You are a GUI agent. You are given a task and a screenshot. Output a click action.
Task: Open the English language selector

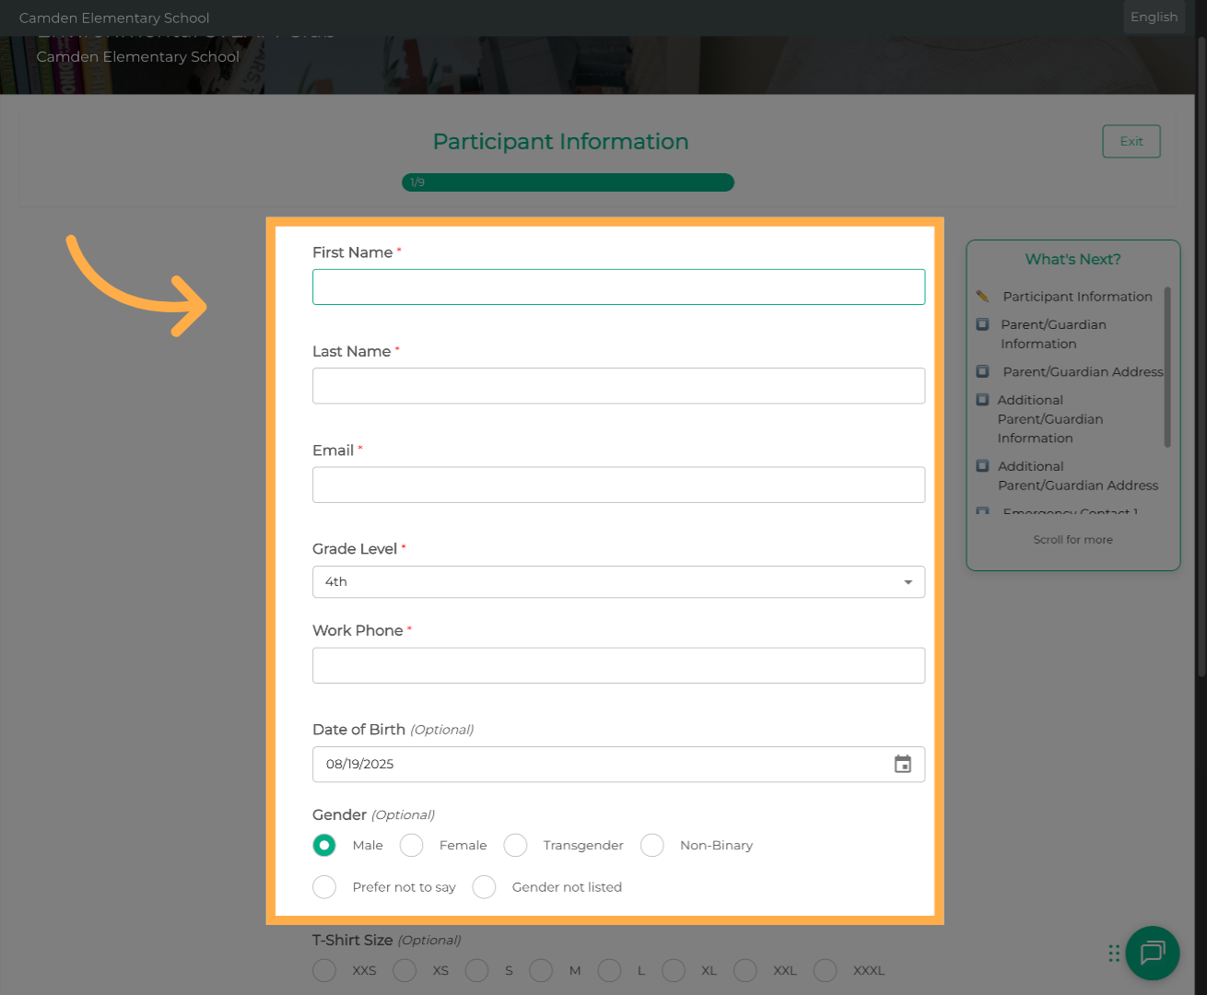1154,17
